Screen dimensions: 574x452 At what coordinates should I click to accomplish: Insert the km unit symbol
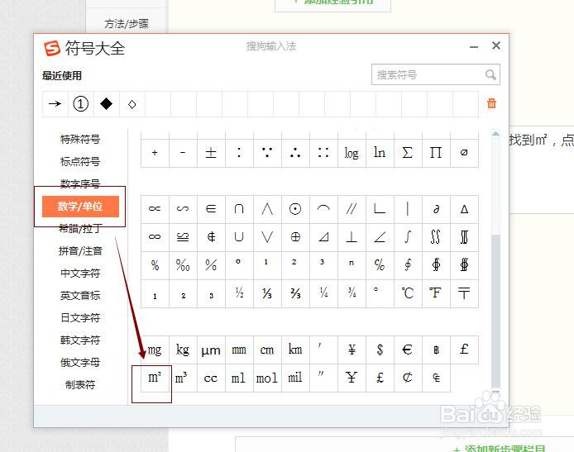295,350
